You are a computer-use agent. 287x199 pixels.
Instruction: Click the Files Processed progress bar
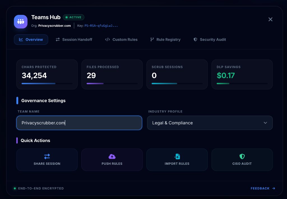(112, 84)
